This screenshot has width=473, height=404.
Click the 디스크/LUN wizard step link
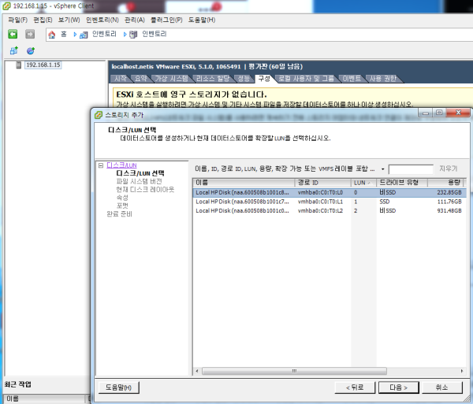point(121,165)
